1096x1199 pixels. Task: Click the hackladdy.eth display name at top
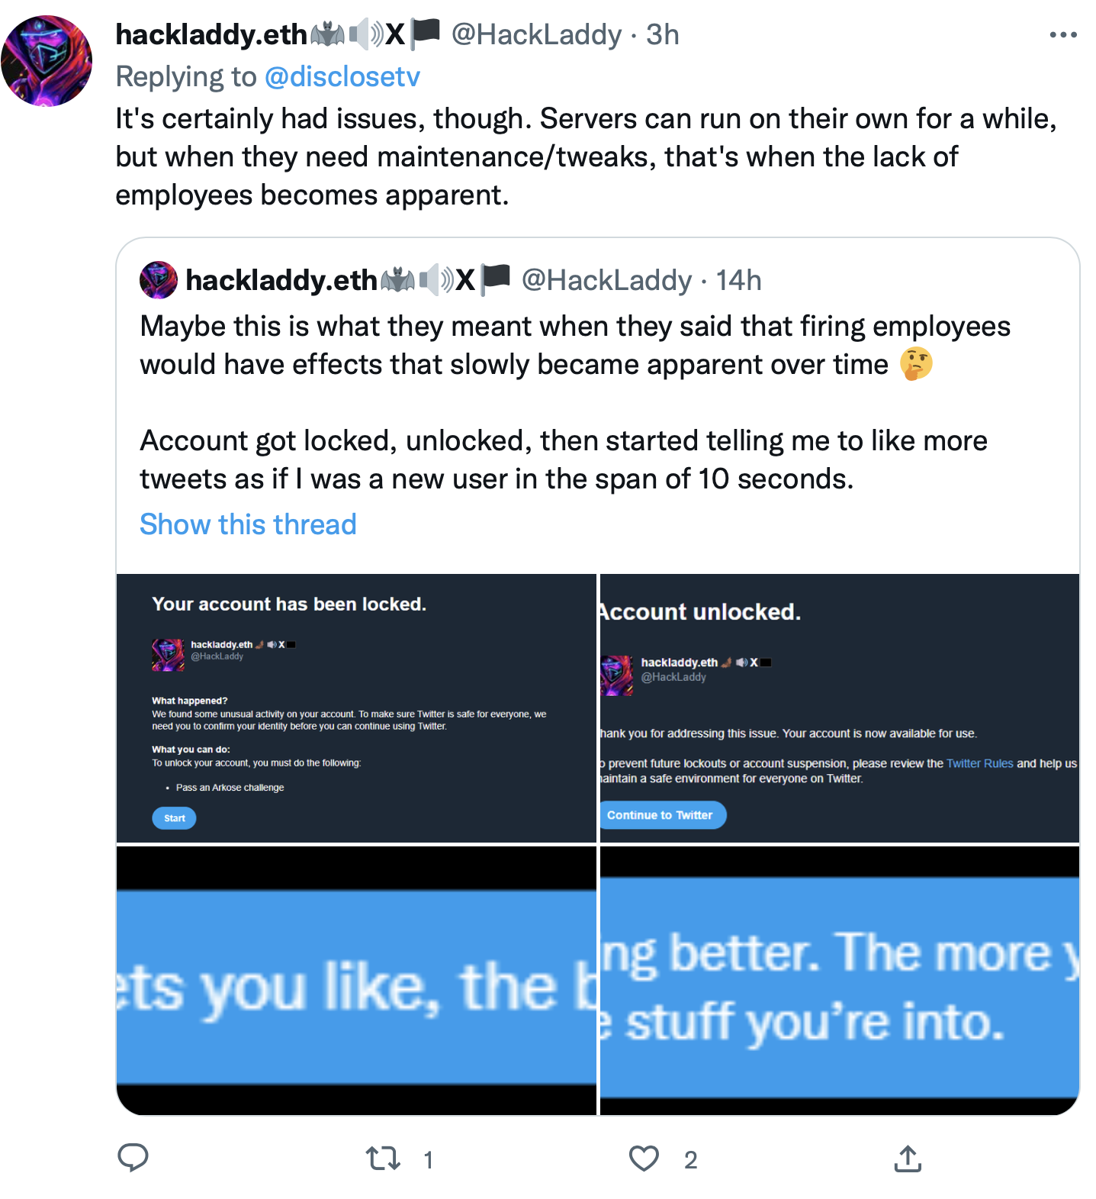pyautogui.click(x=211, y=35)
